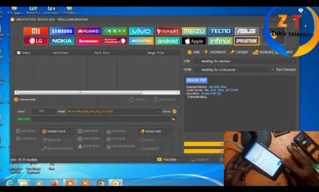Viewport: 319px width, 192px height.
Task: Click the YouTube link in status bar
Action: pos(167,159)
